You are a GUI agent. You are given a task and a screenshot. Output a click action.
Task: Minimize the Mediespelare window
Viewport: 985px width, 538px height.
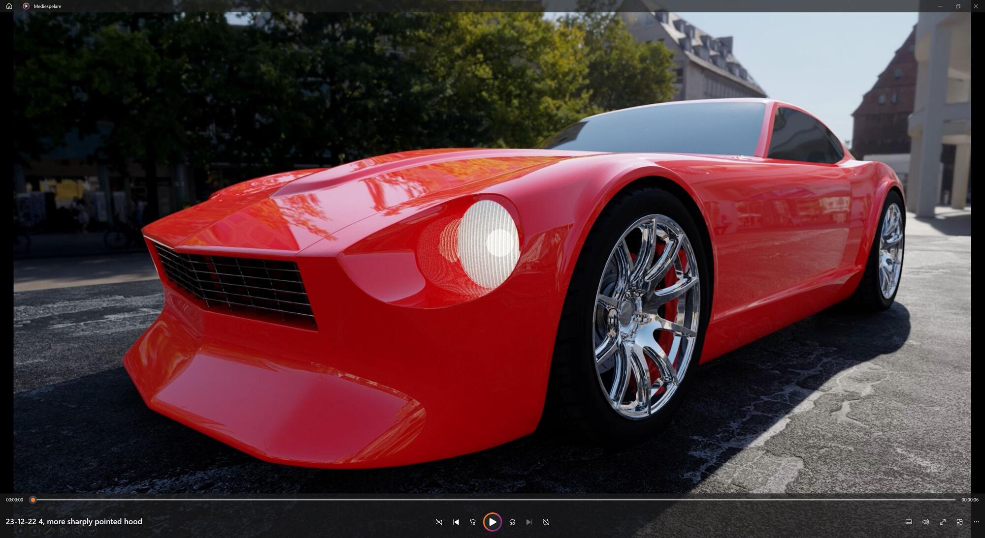coord(940,6)
